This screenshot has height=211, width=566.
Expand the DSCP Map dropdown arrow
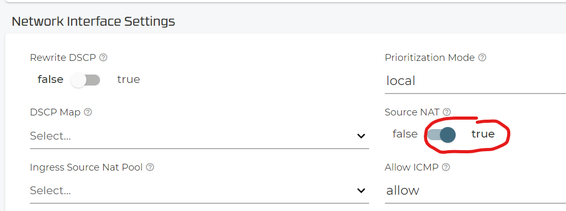pyautogui.click(x=361, y=136)
